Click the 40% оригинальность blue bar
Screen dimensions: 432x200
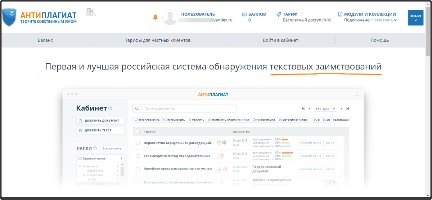pyautogui.click(x=286, y=146)
